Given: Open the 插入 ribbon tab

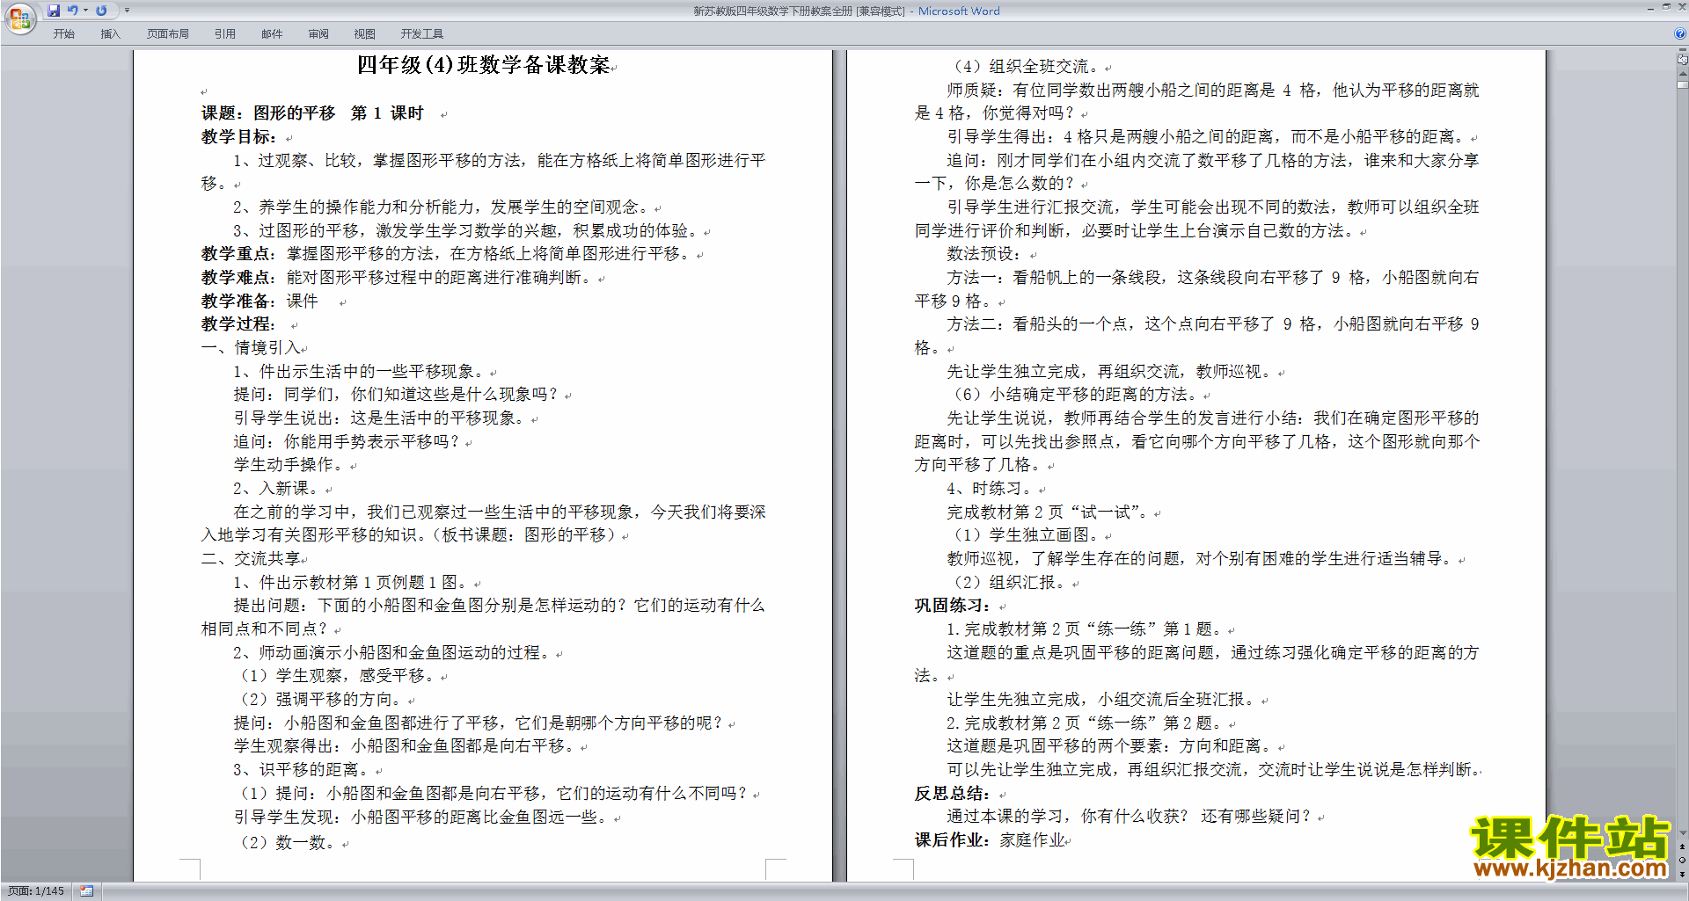Looking at the screenshot, I should pos(110,33).
